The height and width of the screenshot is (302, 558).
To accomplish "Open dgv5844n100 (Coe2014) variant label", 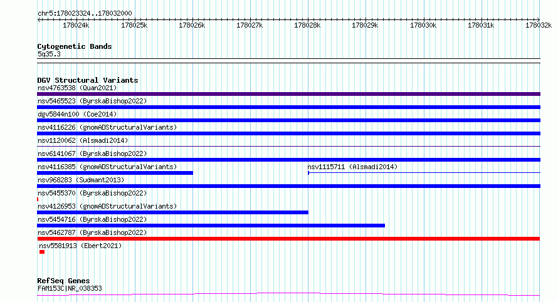I will point(77,114).
